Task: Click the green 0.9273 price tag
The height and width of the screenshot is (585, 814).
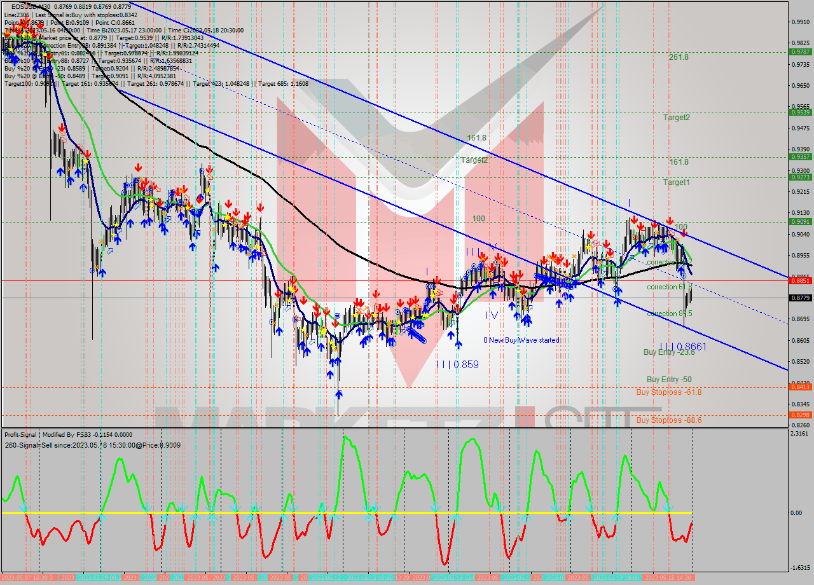Action: 799,177
